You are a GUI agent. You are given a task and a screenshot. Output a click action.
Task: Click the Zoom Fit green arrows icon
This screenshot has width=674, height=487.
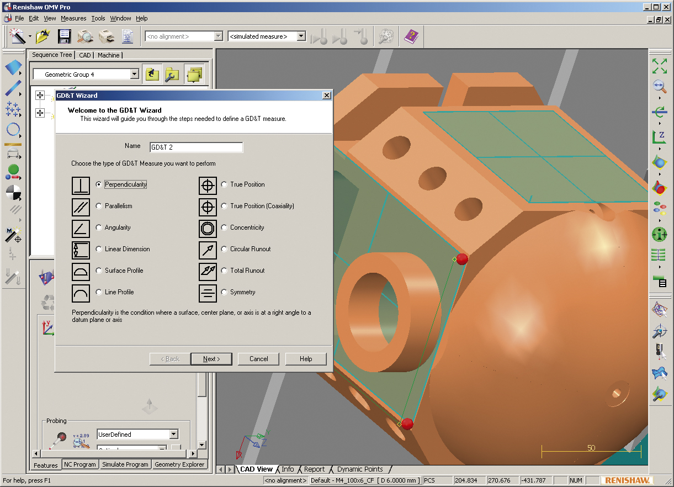coord(659,66)
